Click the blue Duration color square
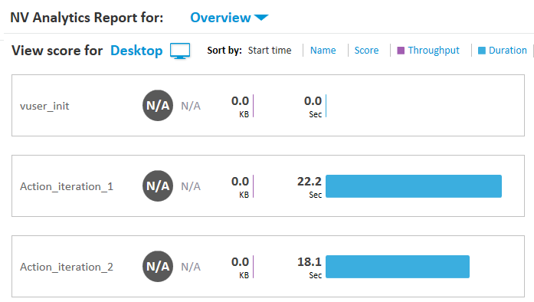This screenshot has height=302, width=534. (482, 51)
